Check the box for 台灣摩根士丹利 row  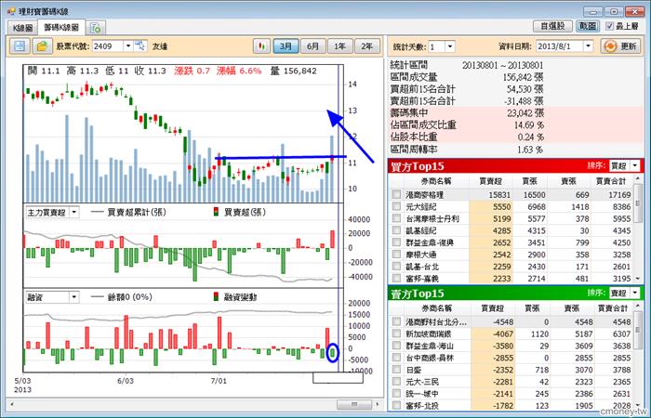coord(397,218)
